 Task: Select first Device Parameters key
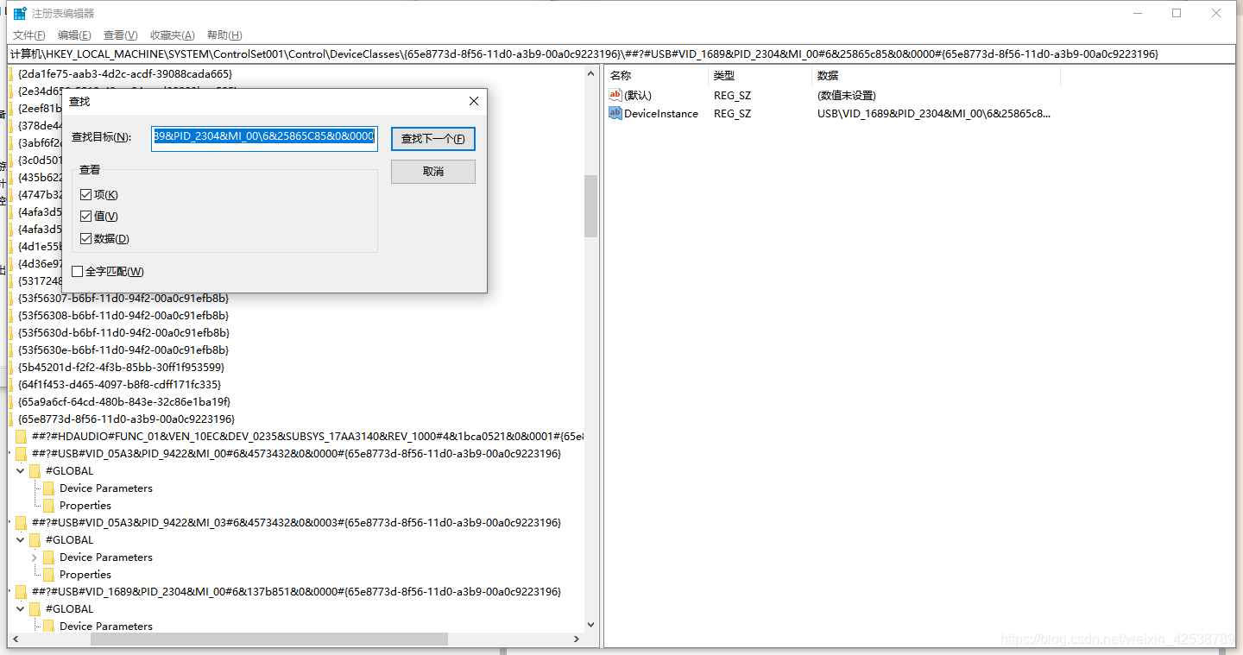tap(106, 488)
